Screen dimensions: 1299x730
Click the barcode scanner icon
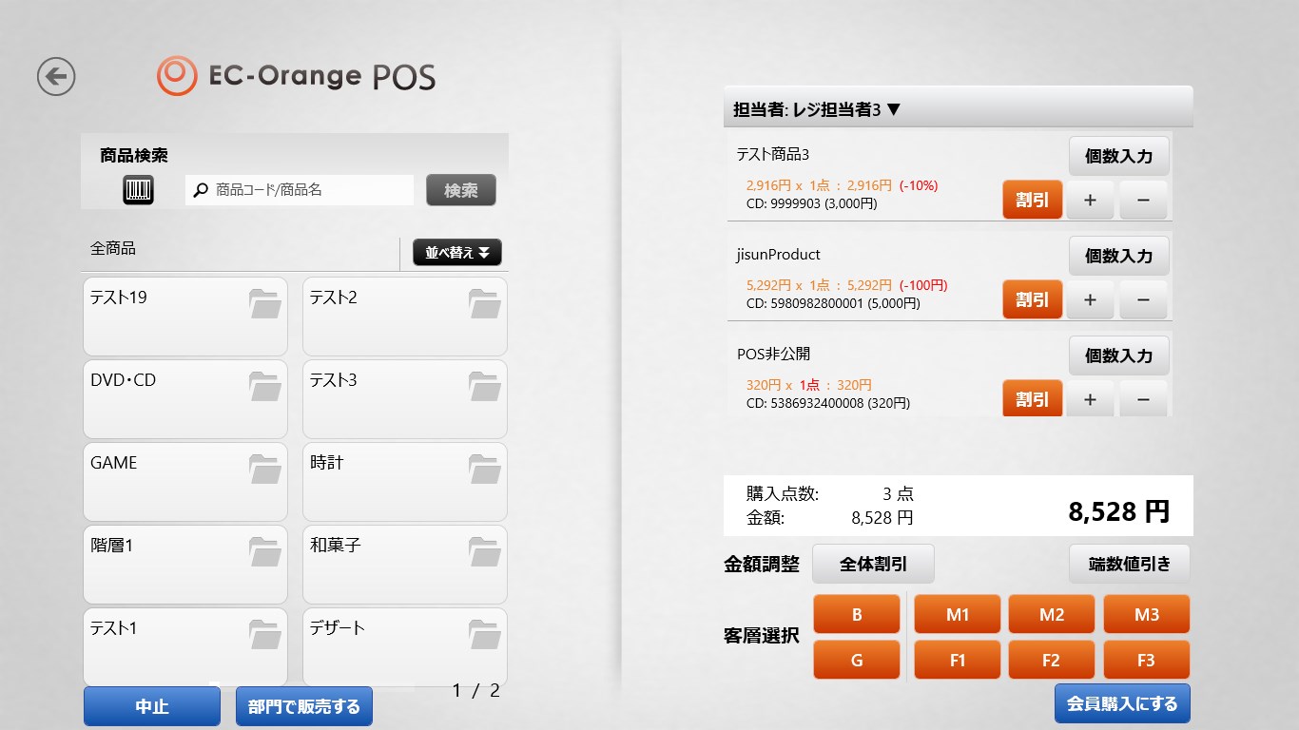139,189
